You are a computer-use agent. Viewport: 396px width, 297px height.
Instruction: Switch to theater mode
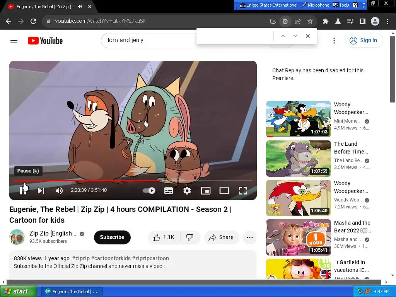pyautogui.click(x=224, y=191)
